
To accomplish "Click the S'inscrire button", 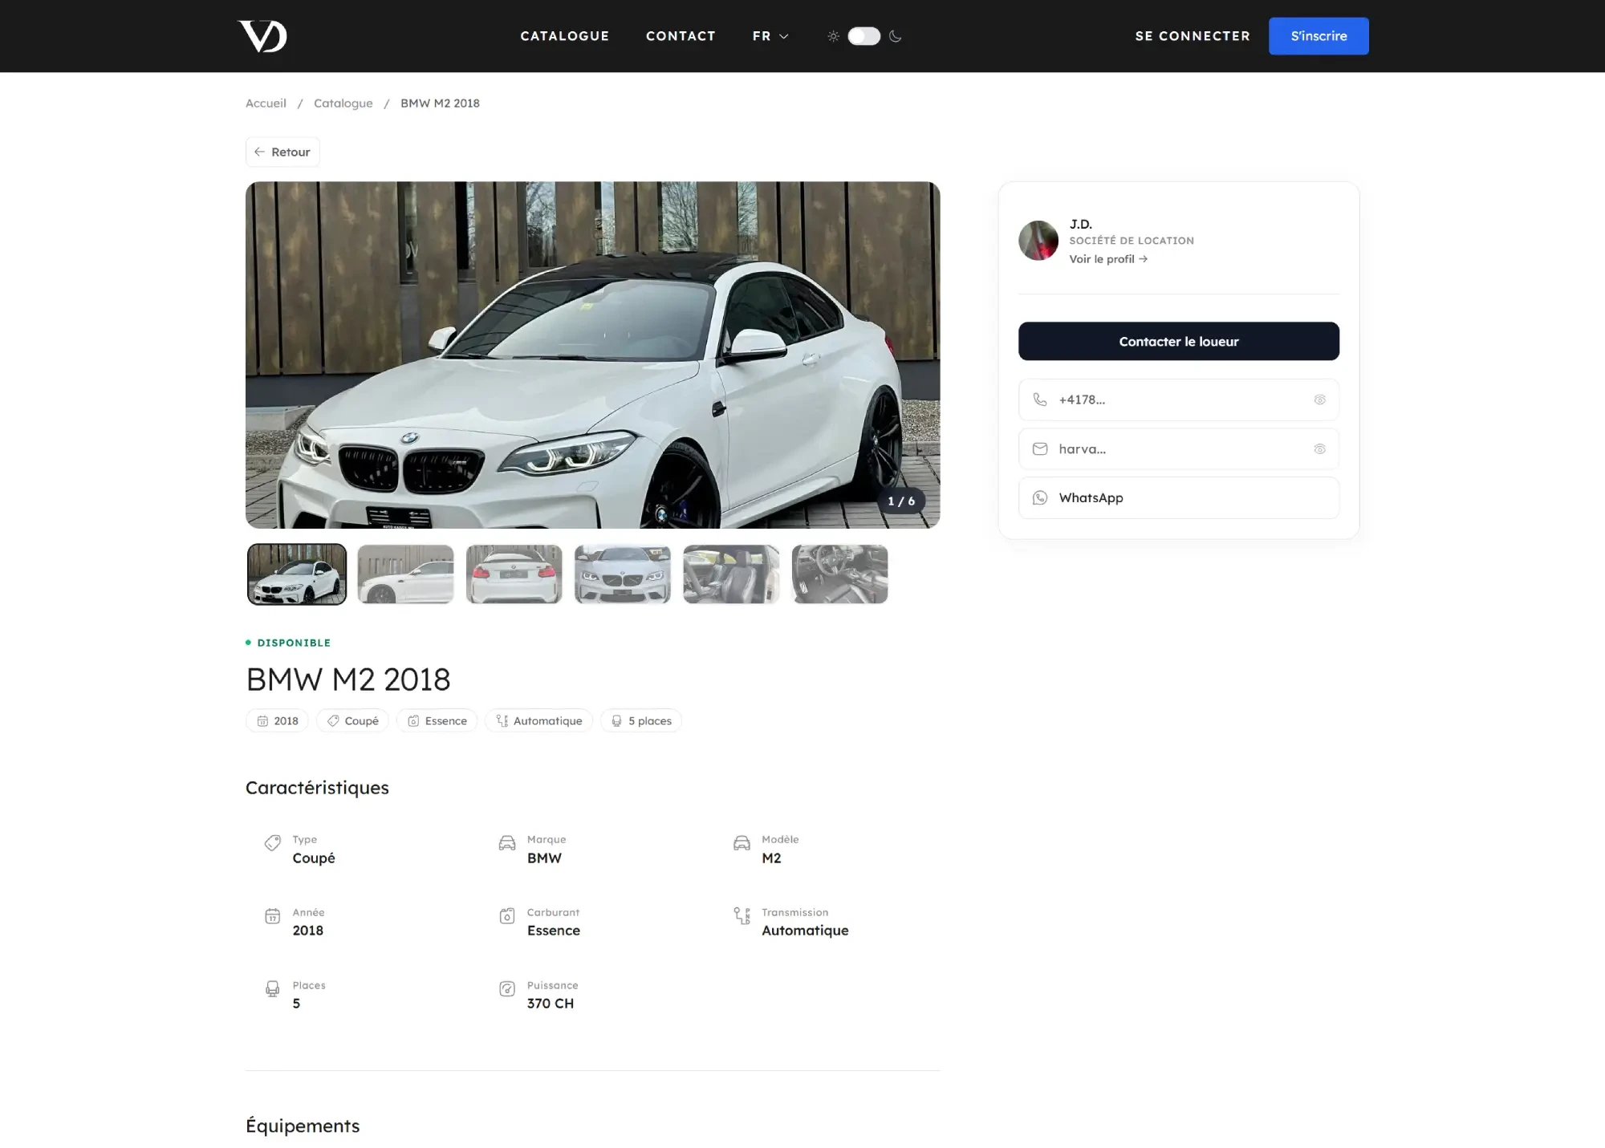I will [1319, 36].
